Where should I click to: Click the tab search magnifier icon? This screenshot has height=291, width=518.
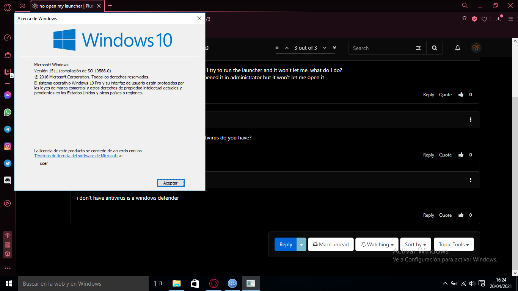pyautogui.click(x=465, y=5)
